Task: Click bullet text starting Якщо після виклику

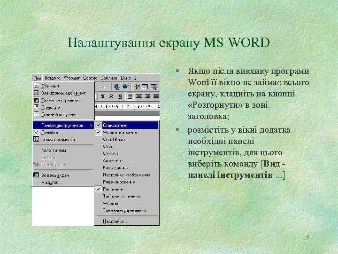Action: coord(248,94)
